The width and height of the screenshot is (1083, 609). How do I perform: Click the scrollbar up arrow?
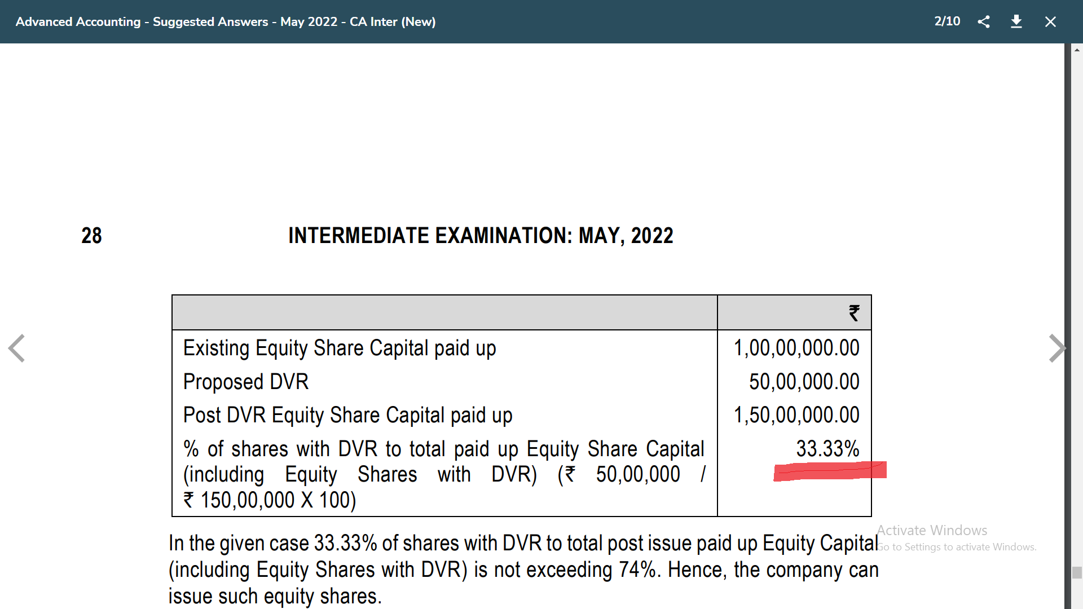click(1077, 50)
